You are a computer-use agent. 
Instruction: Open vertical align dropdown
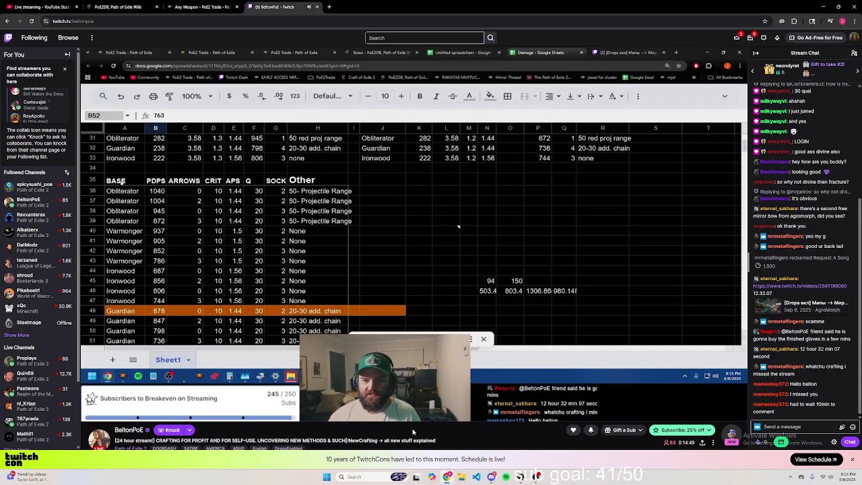(574, 96)
